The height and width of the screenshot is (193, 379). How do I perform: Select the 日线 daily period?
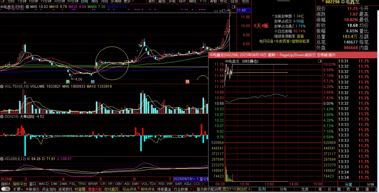(85, 1)
